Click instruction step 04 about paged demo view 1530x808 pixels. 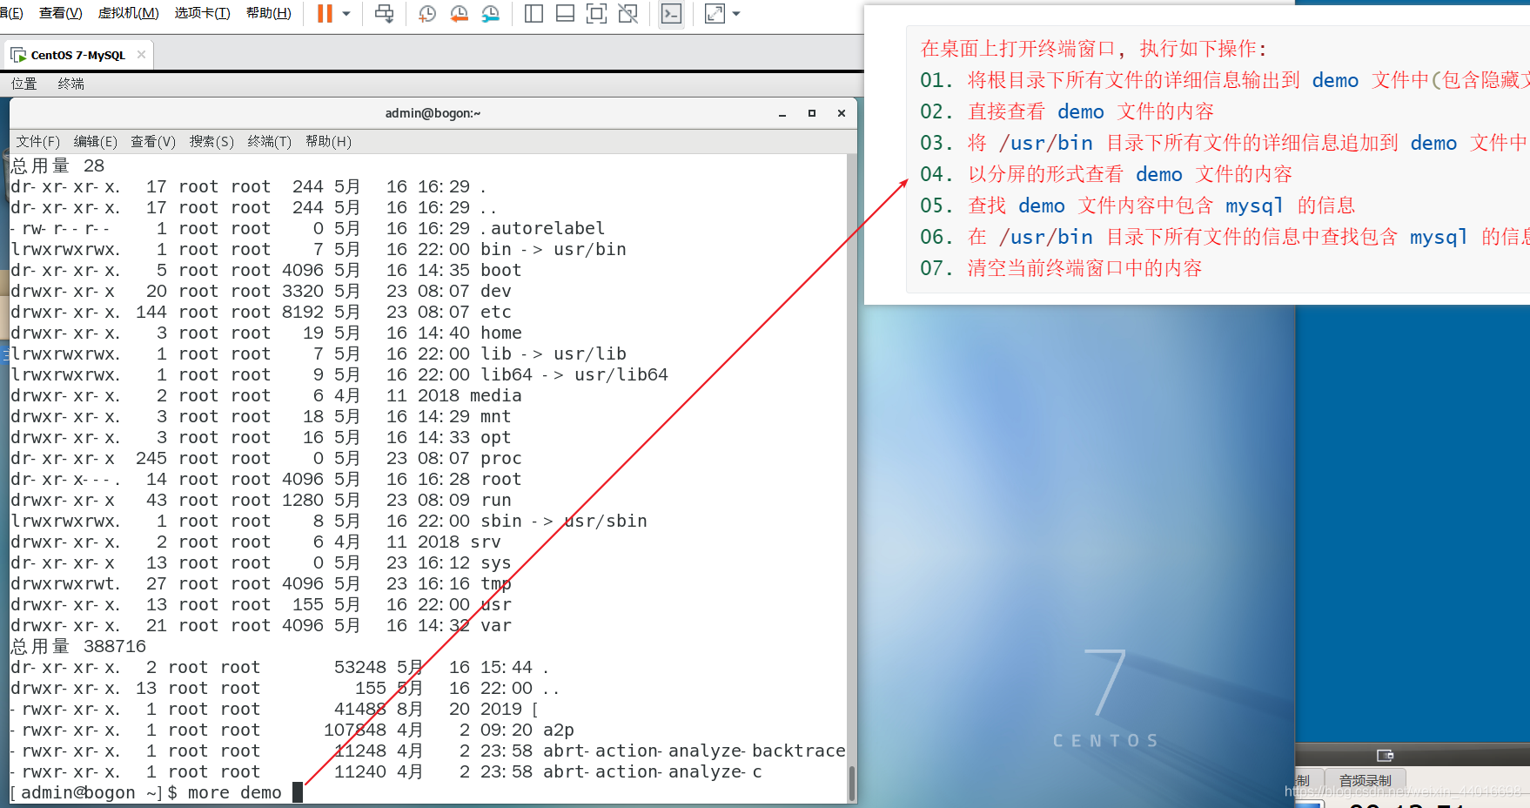[1106, 174]
